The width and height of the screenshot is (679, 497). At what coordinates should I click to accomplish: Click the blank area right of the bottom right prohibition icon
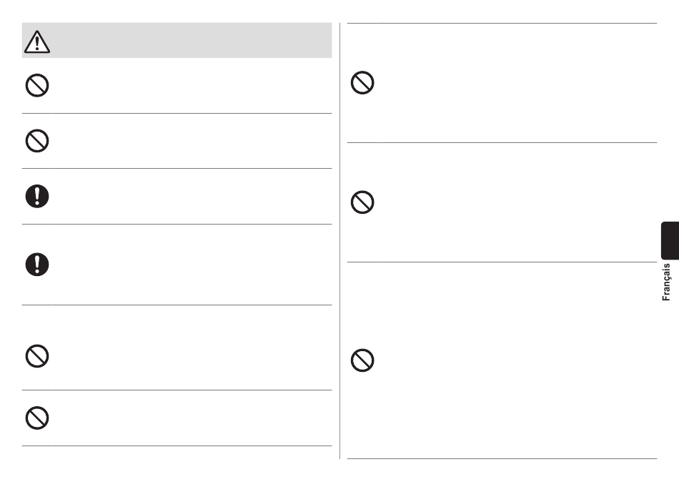(517, 360)
